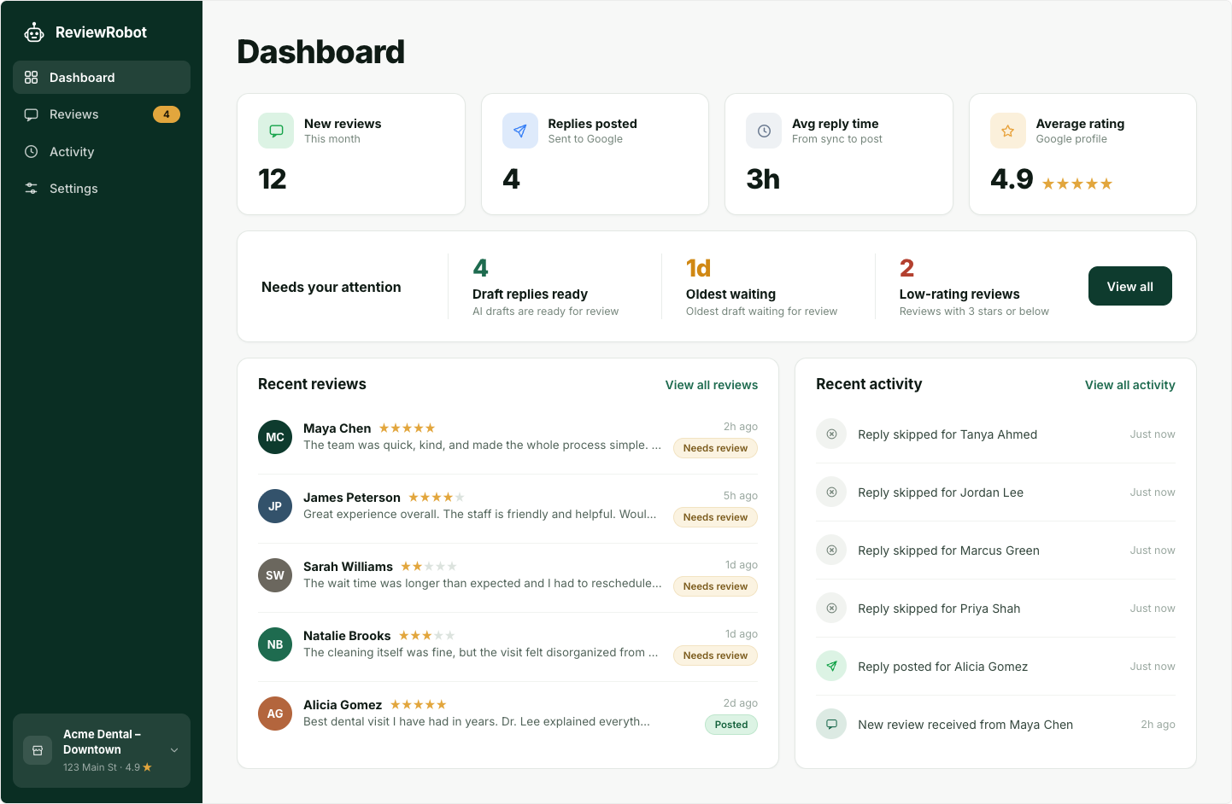1232x804 pixels.
Task: Click the Posted badge for Alicia Gomez
Action: [x=731, y=725]
